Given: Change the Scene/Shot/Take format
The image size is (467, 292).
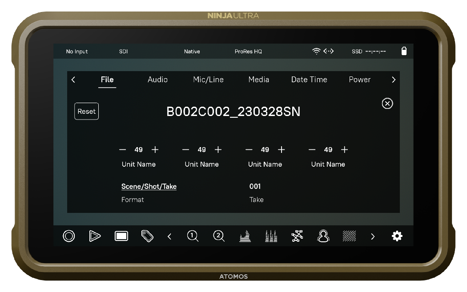Looking at the screenshot, I should coord(149,186).
